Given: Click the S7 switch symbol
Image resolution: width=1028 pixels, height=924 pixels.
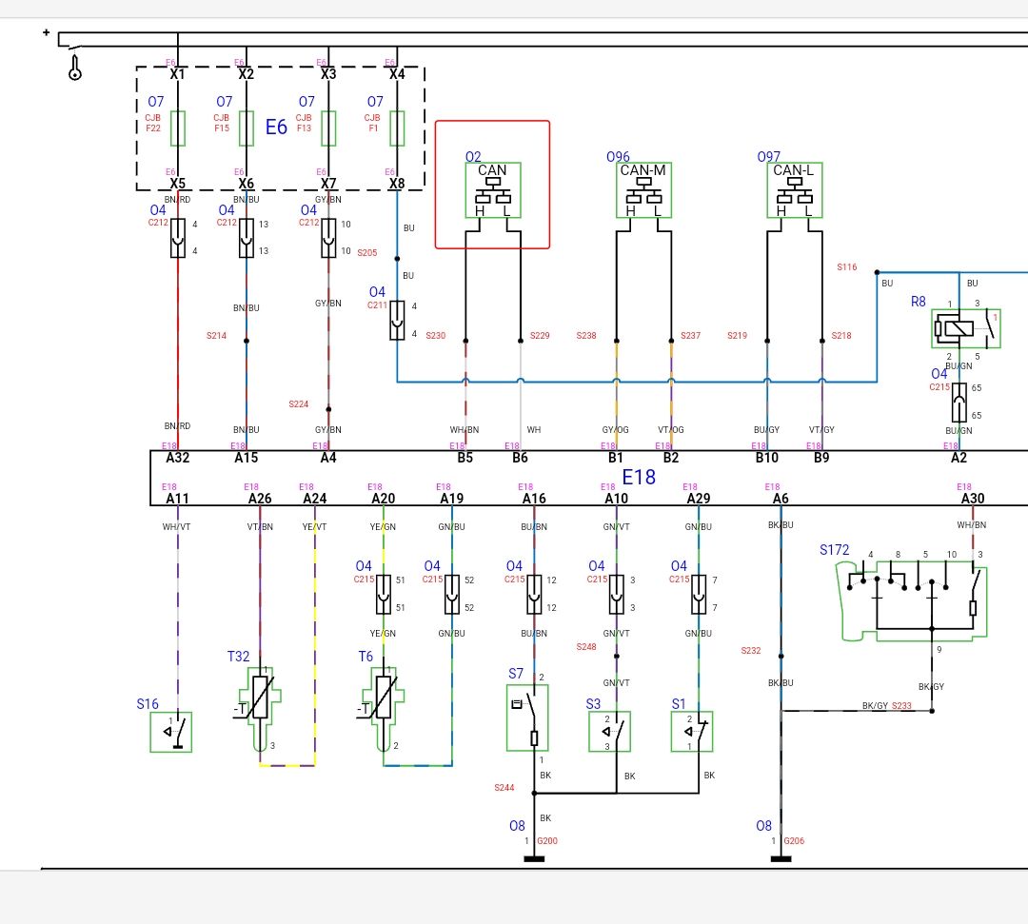Looking at the screenshot, I should pos(527,718).
